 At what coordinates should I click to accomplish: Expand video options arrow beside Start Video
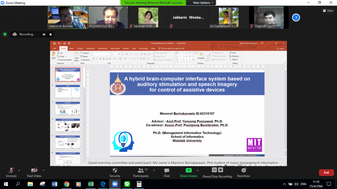[43, 170]
